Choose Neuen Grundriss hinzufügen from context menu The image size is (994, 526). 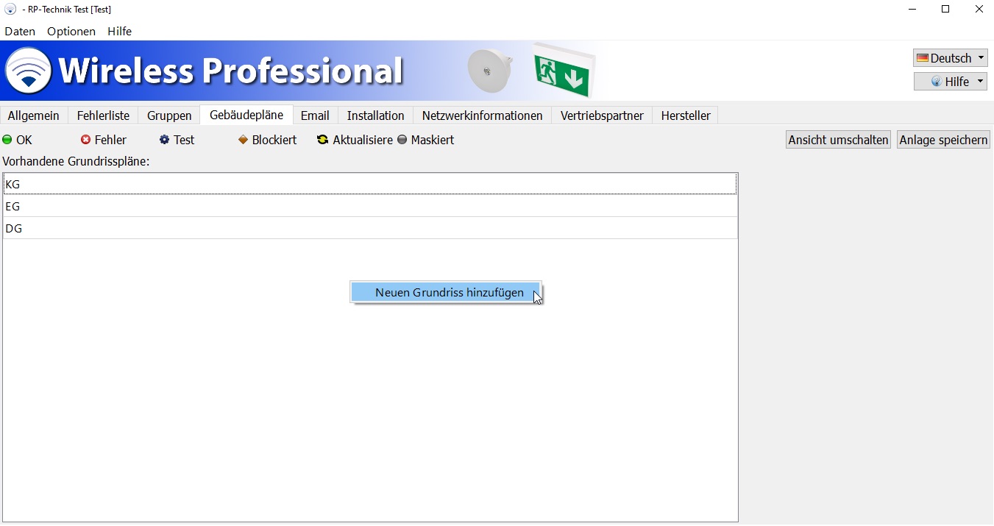tap(446, 292)
